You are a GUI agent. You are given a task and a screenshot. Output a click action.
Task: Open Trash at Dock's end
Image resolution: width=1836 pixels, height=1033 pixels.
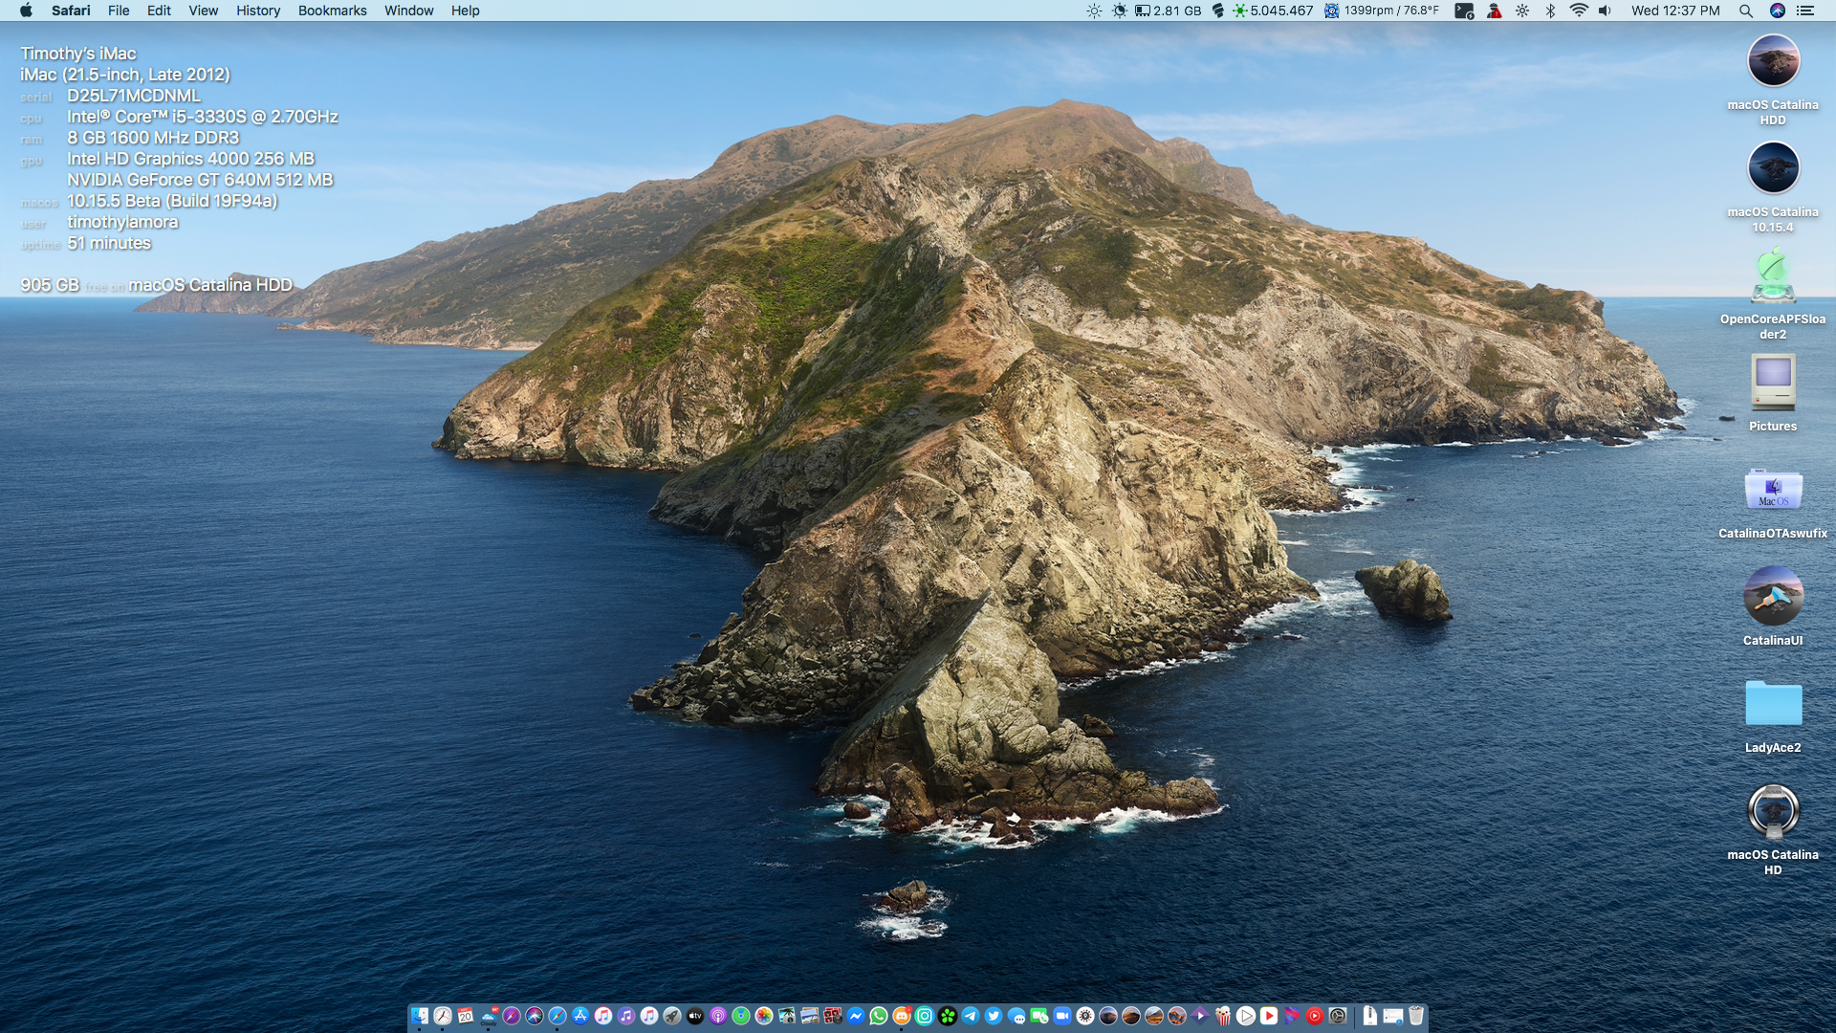click(1416, 1016)
